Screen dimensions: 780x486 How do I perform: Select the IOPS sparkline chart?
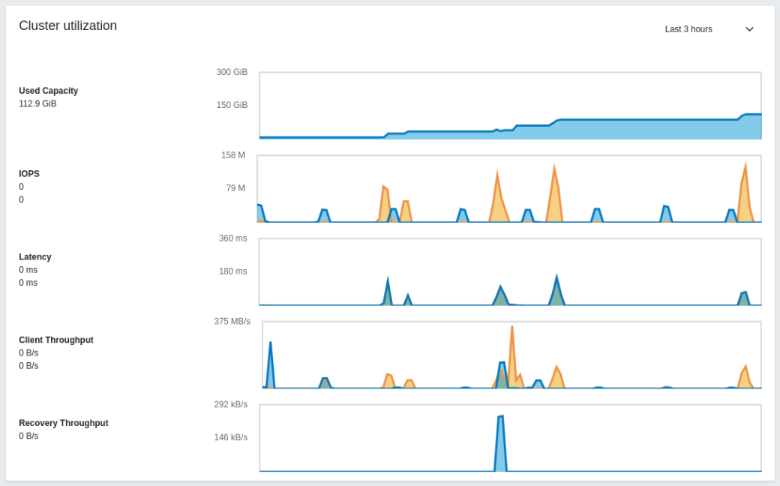coord(509,189)
